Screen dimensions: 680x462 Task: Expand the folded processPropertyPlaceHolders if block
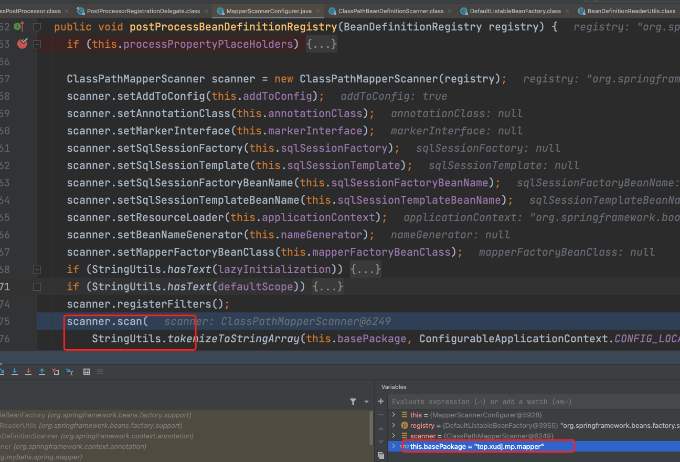37,45
